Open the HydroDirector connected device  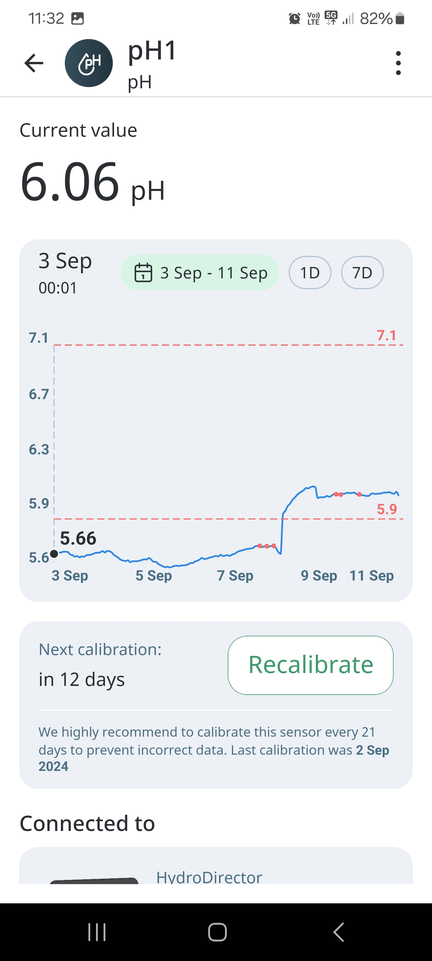(209, 877)
